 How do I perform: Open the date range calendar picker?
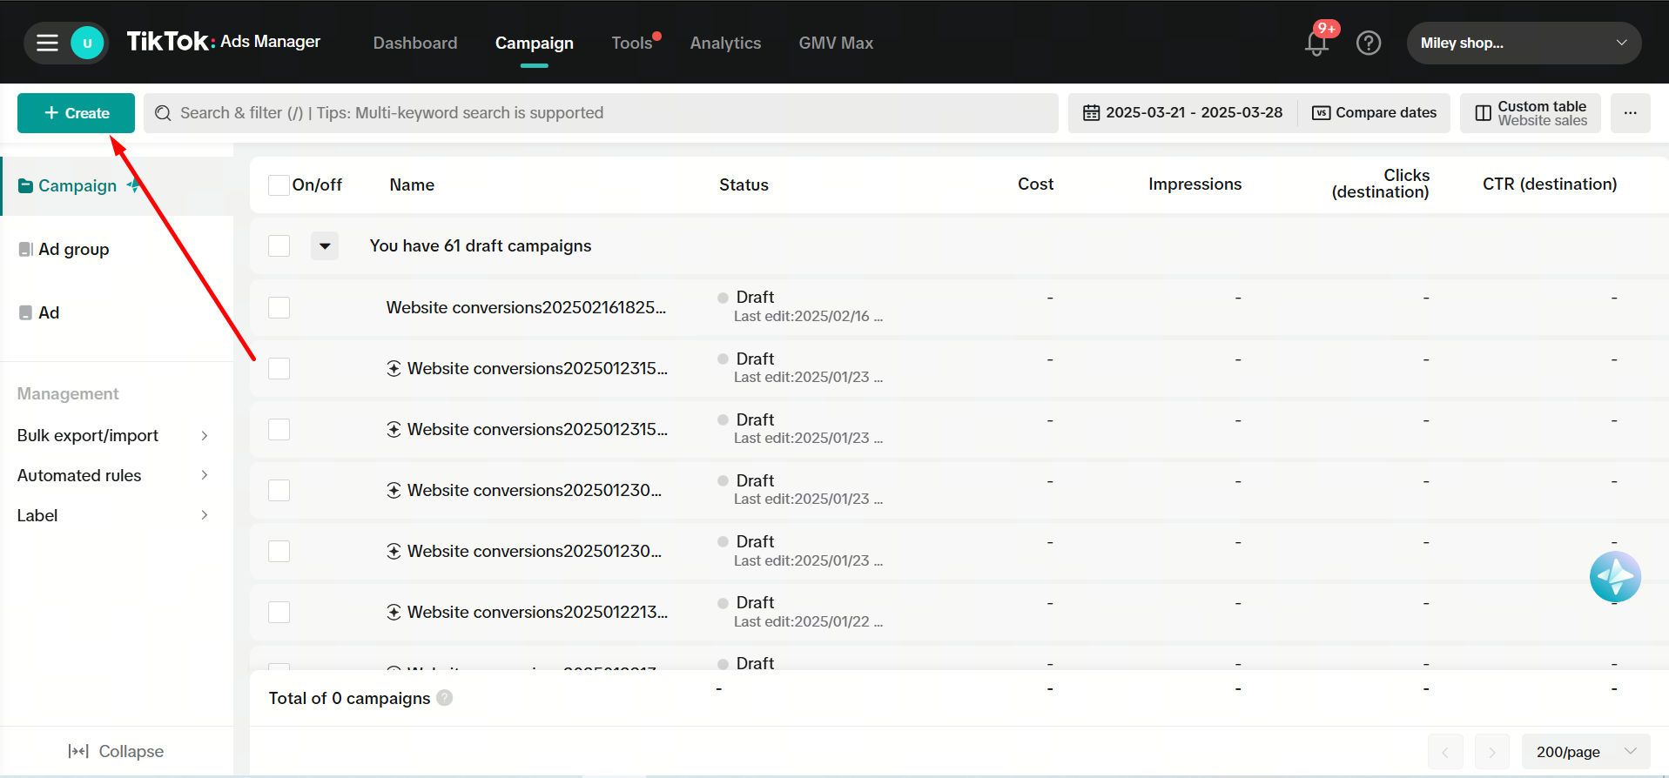pyautogui.click(x=1182, y=113)
